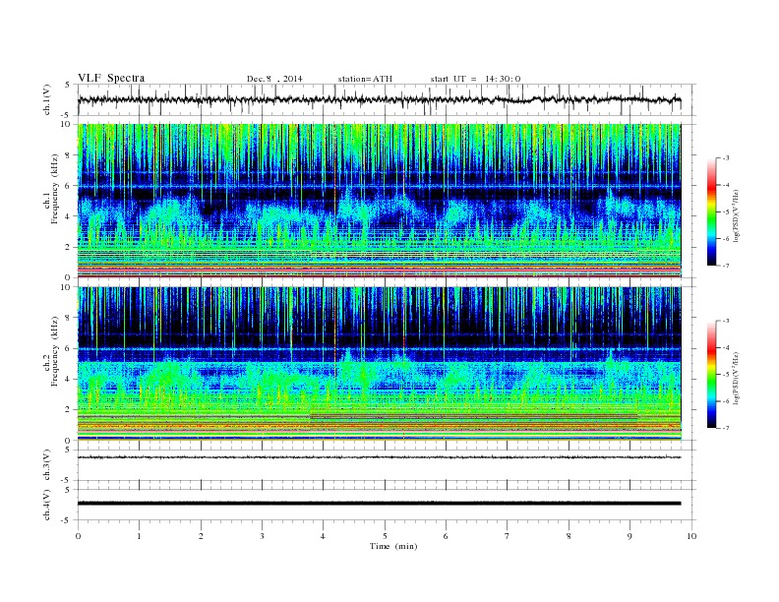The height and width of the screenshot is (602, 779).
Task: Click tick label "9" on the Time axis
Action: click(629, 536)
